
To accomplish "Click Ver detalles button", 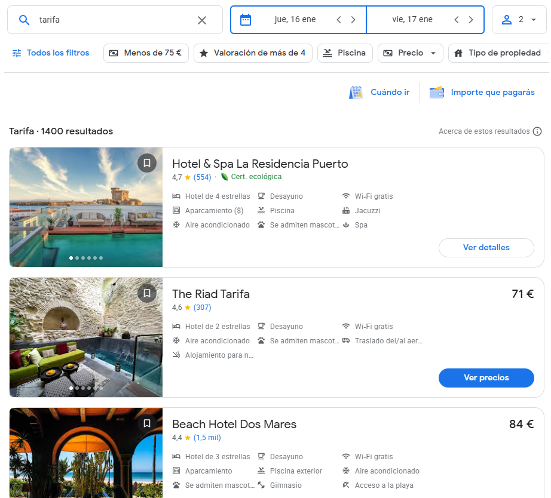I will [486, 248].
